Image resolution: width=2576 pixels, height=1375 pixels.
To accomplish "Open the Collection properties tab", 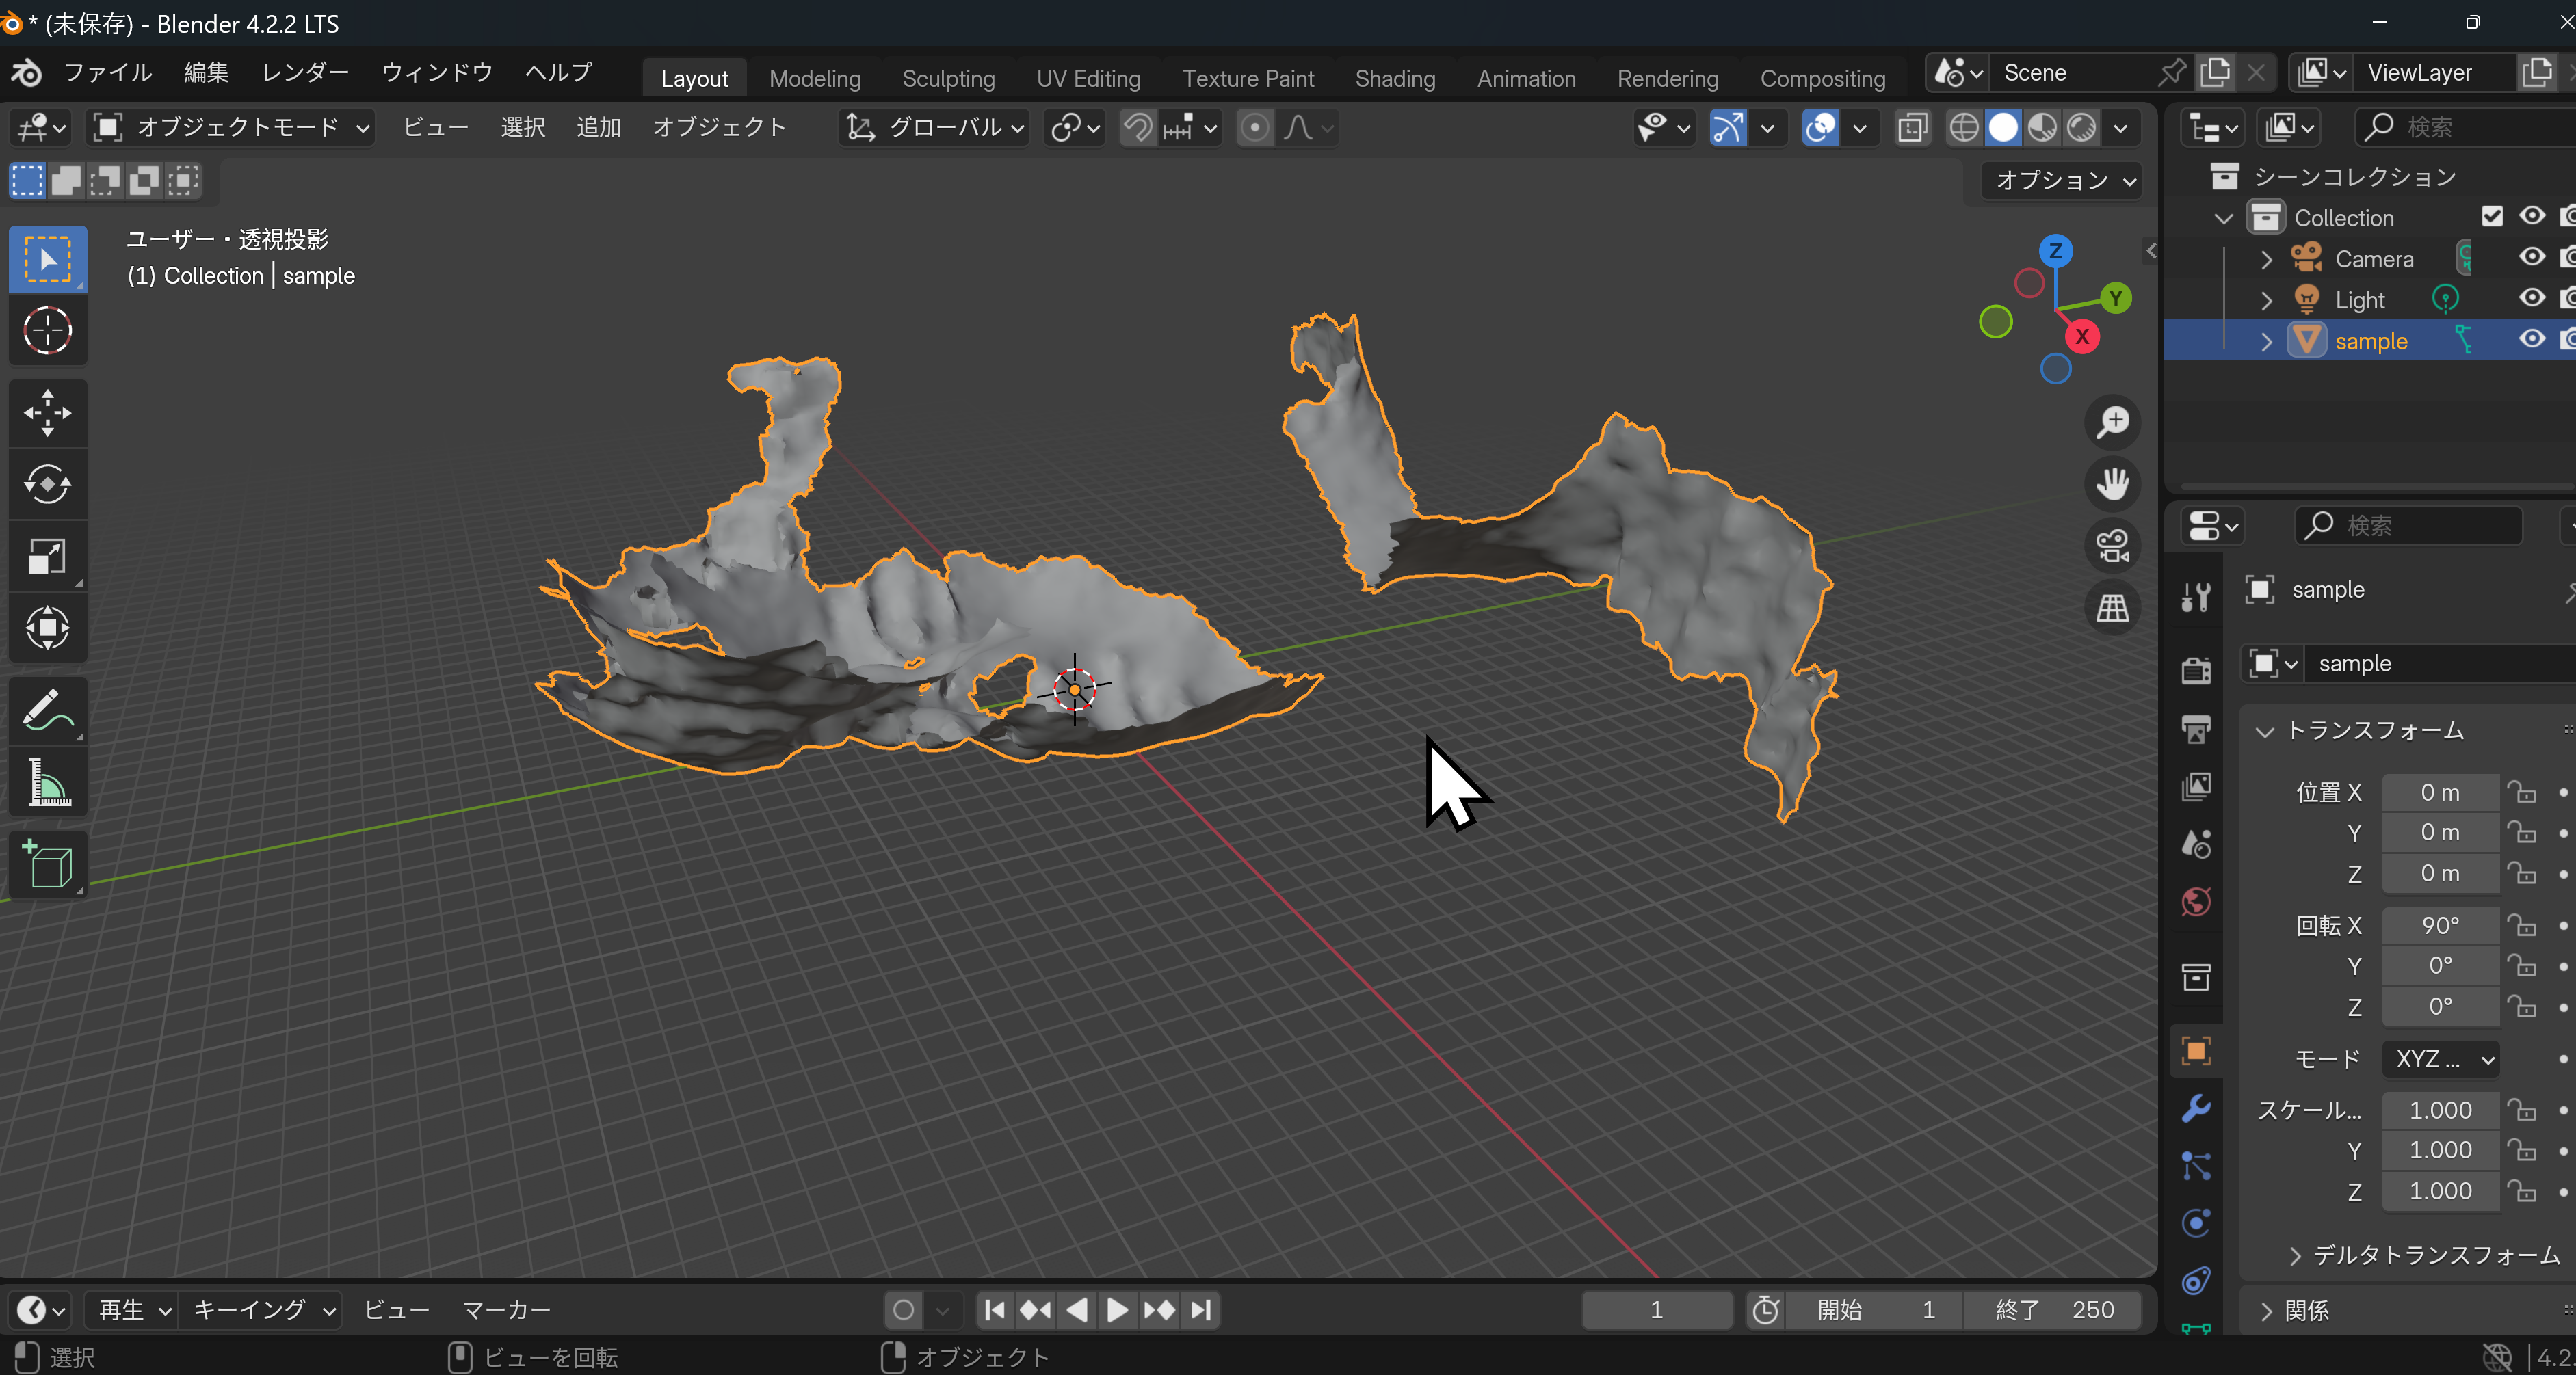I will [x=2196, y=976].
